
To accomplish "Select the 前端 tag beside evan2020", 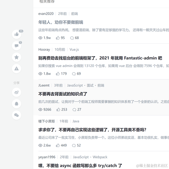I will pos(75,14).
